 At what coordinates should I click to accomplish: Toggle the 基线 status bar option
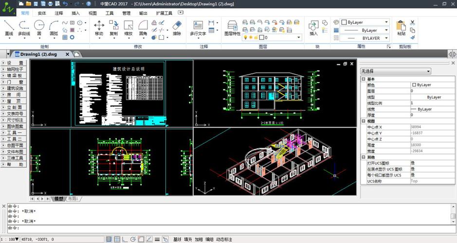(177, 239)
